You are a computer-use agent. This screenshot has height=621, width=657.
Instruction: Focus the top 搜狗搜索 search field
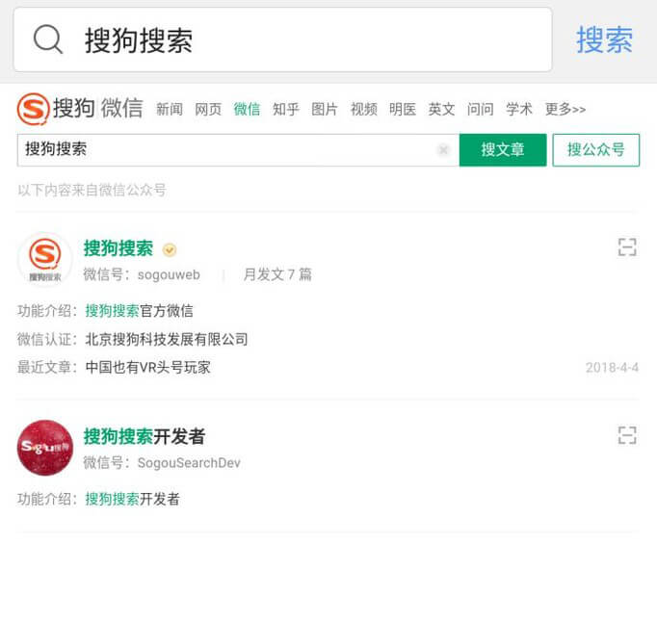[283, 39]
